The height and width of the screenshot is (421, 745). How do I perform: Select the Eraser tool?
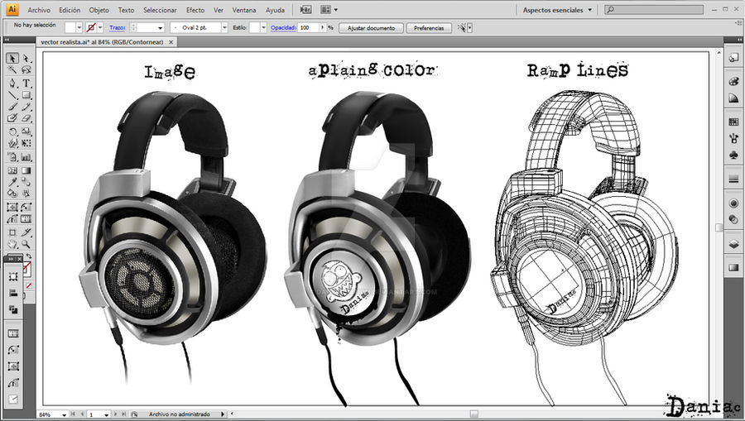point(26,118)
